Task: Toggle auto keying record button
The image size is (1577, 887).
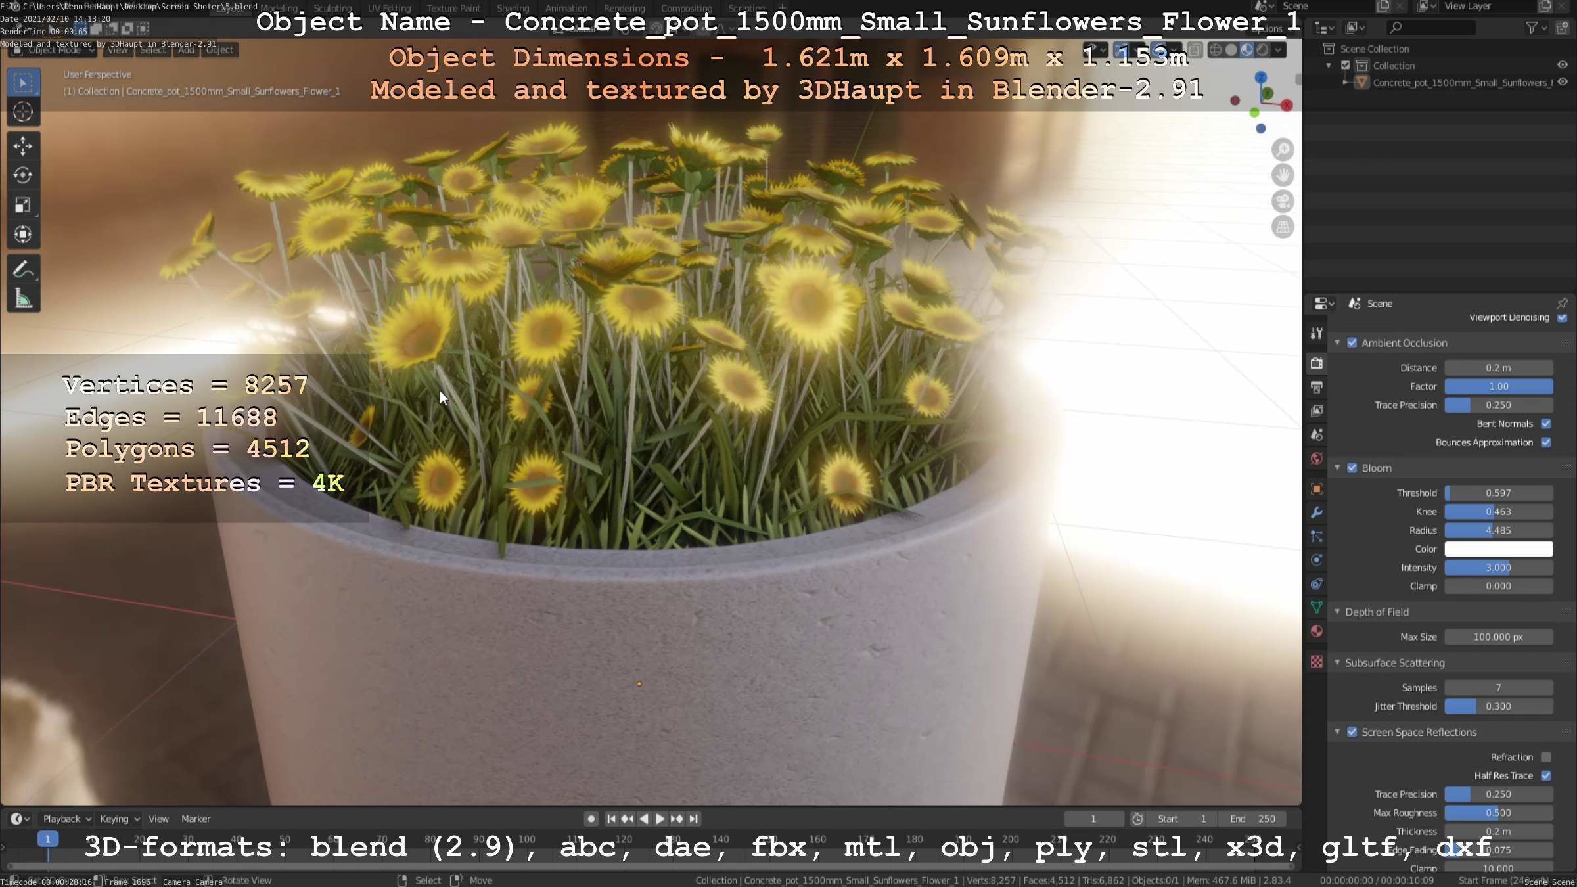Action: tap(591, 819)
